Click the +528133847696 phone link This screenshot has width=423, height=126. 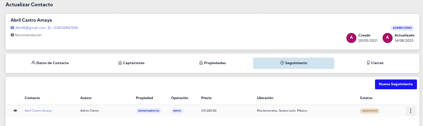coord(65,28)
